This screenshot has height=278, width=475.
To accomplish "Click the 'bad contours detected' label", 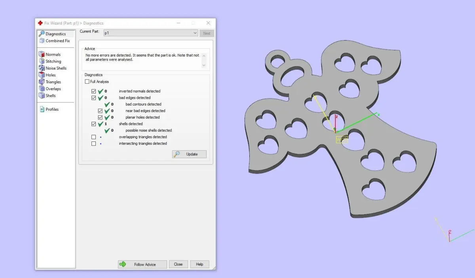I will pyautogui.click(x=143, y=104).
